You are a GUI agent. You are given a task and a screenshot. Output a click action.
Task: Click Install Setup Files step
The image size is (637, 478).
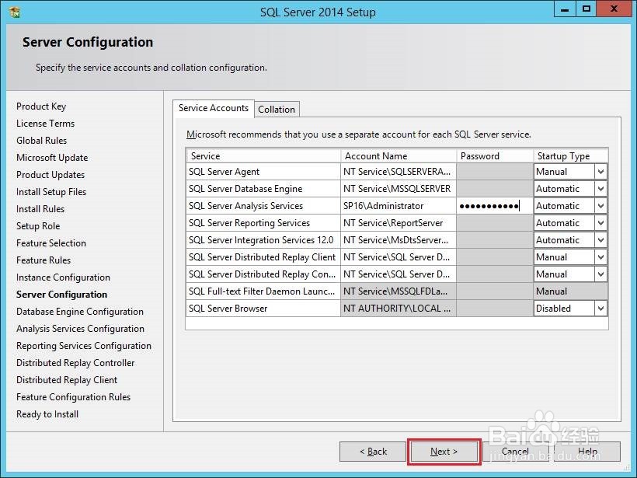(51, 192)
